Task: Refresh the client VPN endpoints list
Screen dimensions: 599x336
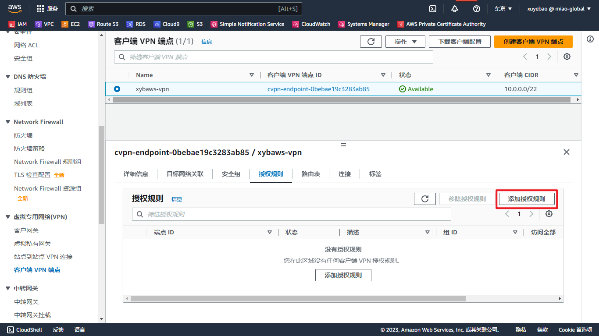Action: pyautogui.click(x=371, y=42)
